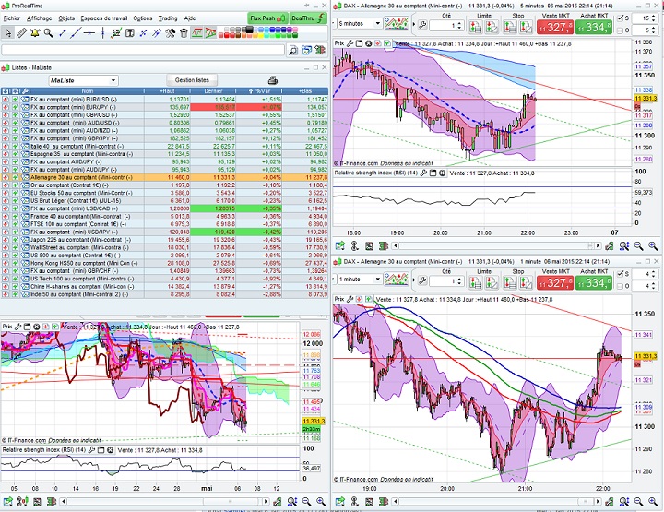Open the Affichage menu
Screen dimensions: 664x512
coord(40,18)
